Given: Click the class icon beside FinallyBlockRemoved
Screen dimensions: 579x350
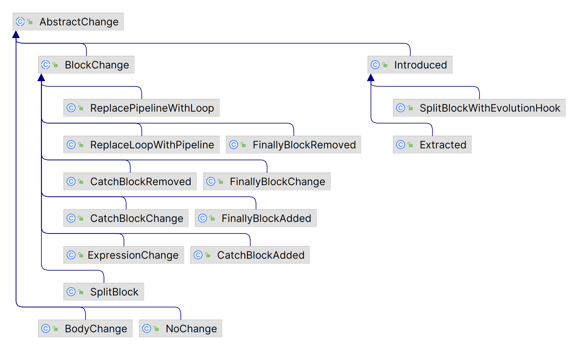Looking at the screenshot, I should point(233,145).
